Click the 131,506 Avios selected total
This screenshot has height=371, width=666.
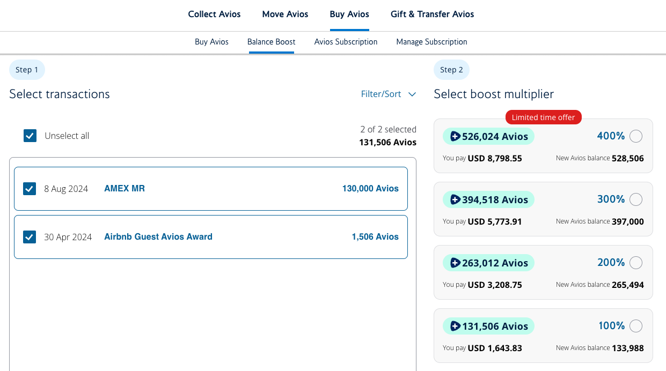coord(387,143)
